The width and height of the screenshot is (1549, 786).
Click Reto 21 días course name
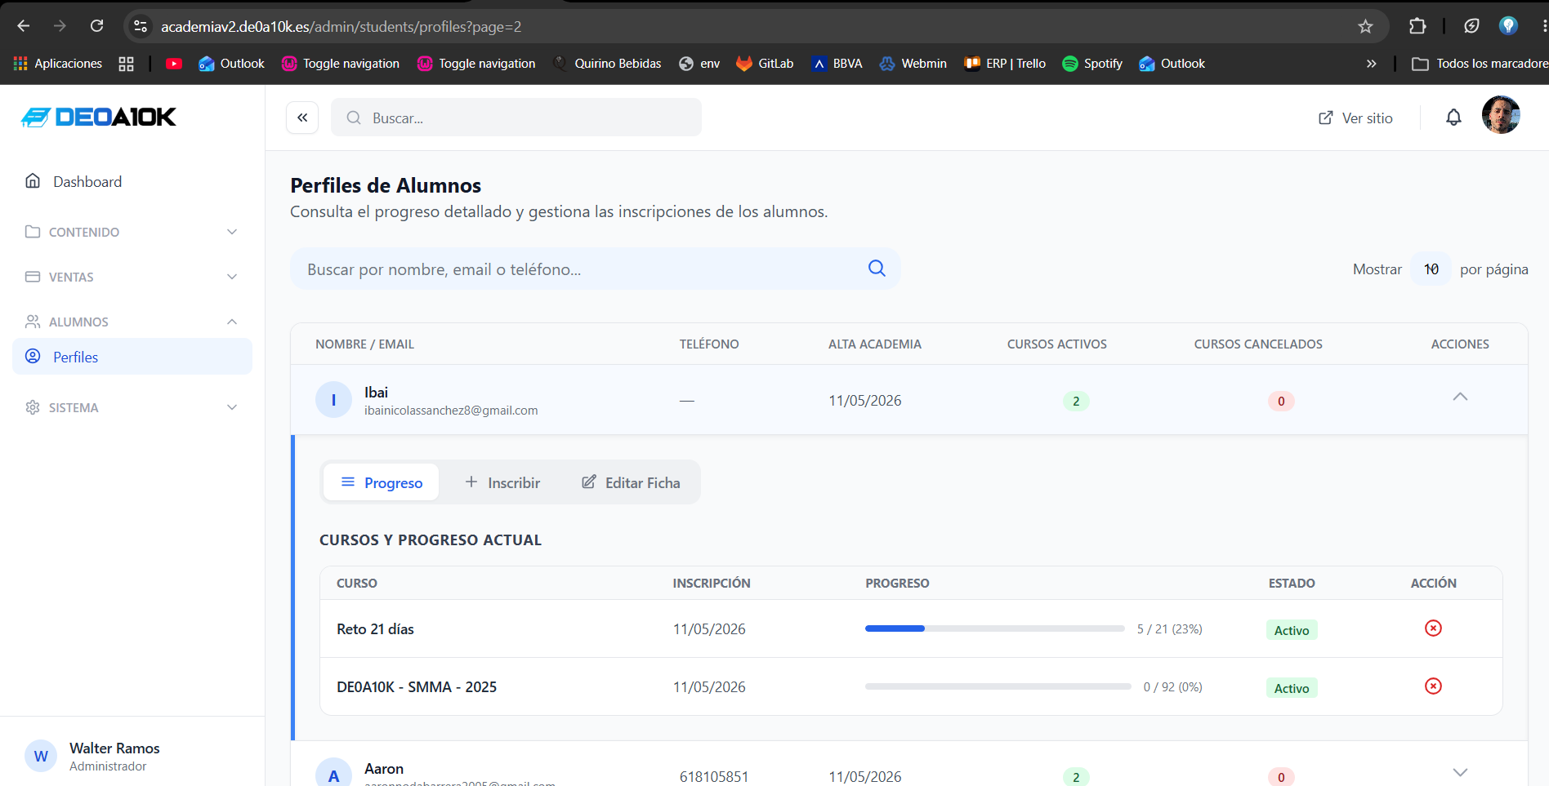click(x=375, y=629)
